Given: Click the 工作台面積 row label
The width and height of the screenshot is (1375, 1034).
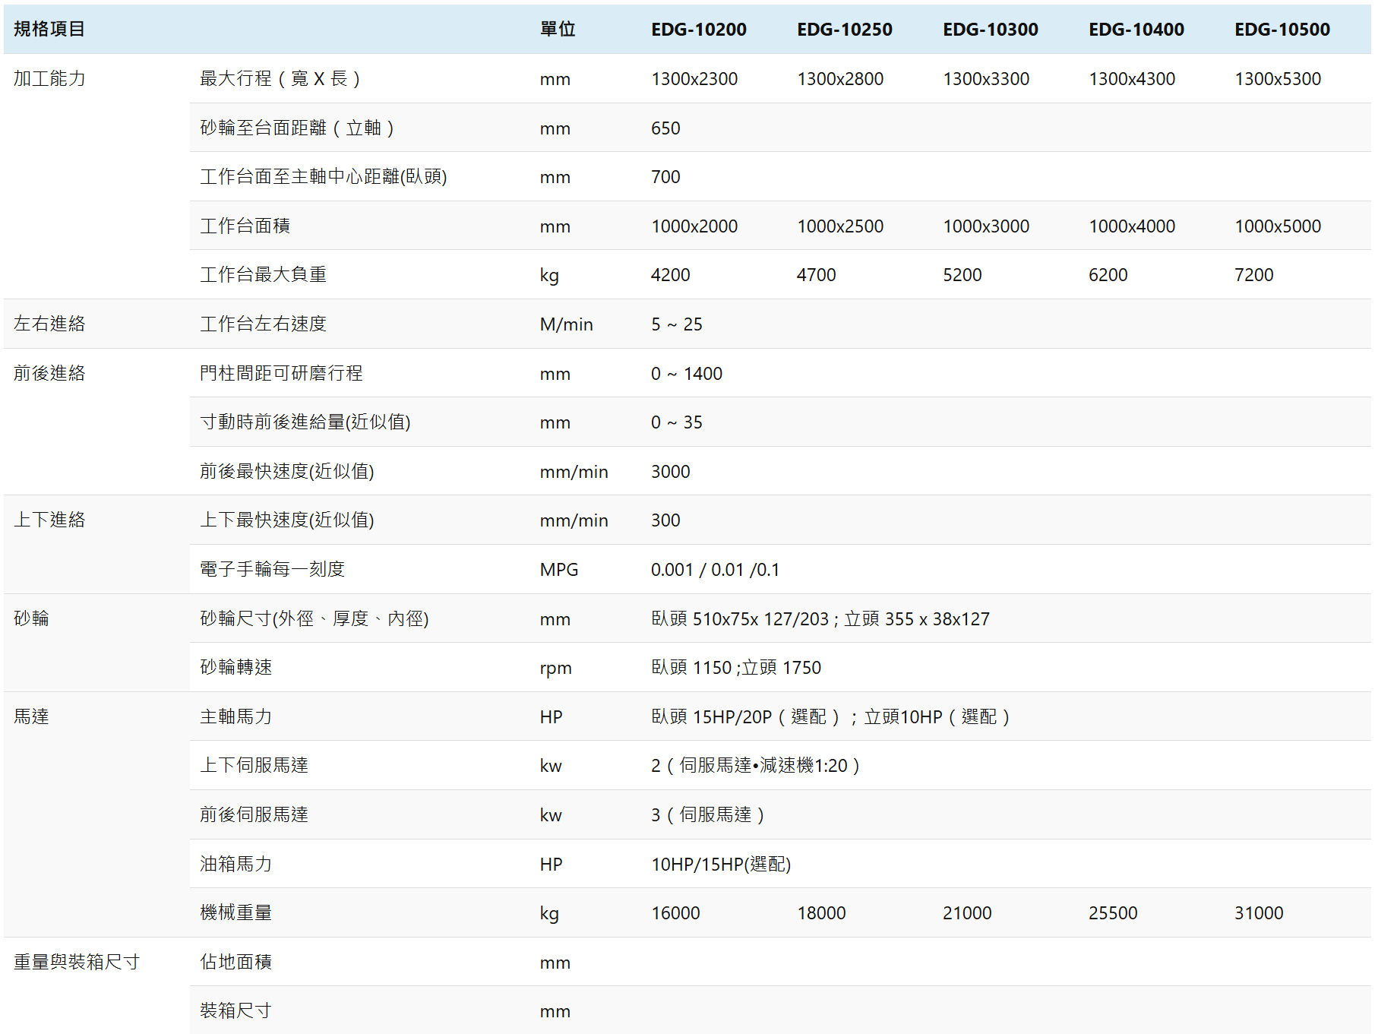Looking at the screenshot, I should (245, 226).
